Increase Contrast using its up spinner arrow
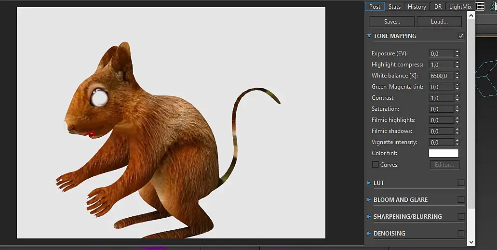 (x=457, y=96)
